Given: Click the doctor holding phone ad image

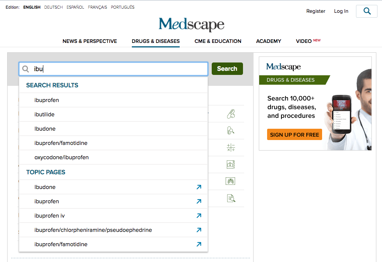Looking at the screenshot, I should point(348,110).
